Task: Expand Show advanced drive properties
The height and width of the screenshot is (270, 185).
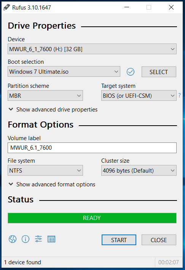Action: click(x=53, y=110)
